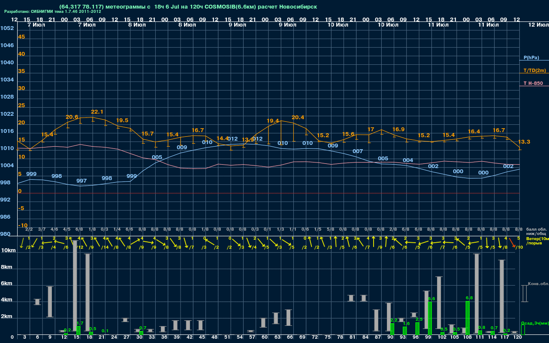This screenshot has height=343, width=549.
Task: Click the orange -10 temperature axis label
Action: (x=23, y=226)
